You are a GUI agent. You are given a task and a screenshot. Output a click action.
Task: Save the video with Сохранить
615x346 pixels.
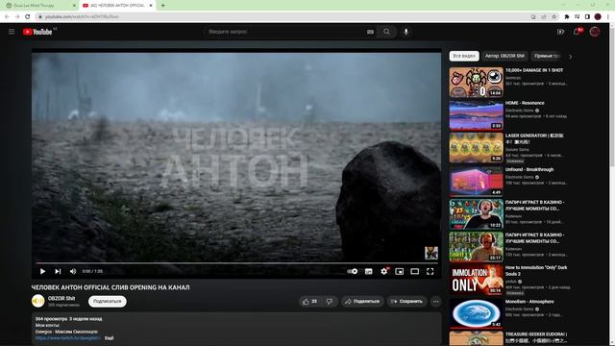click(406, 301)
